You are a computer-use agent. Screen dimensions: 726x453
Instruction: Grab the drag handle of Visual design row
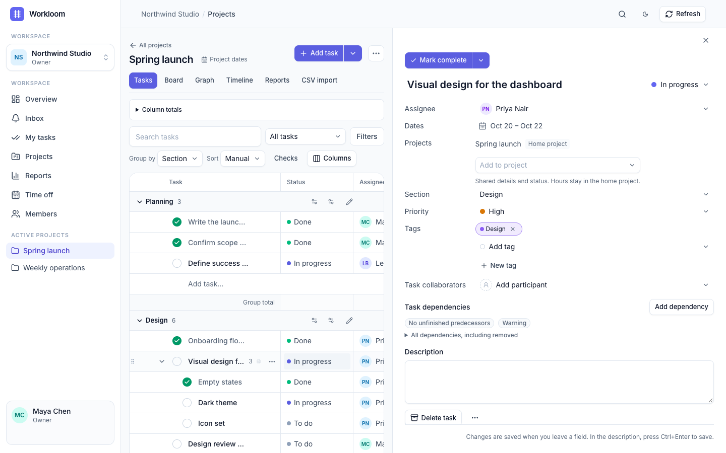click(133, 361)
